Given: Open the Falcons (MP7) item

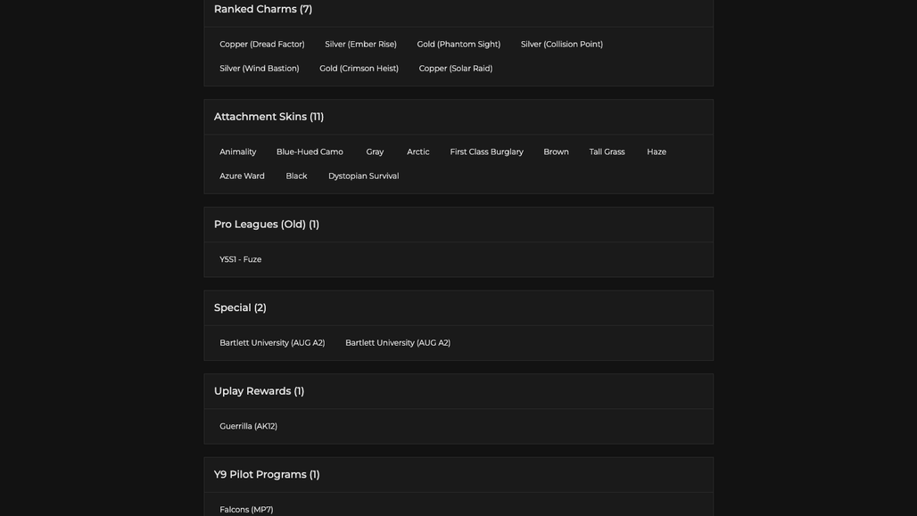Looking at the screenshot, I should click(x=246, y=510).
